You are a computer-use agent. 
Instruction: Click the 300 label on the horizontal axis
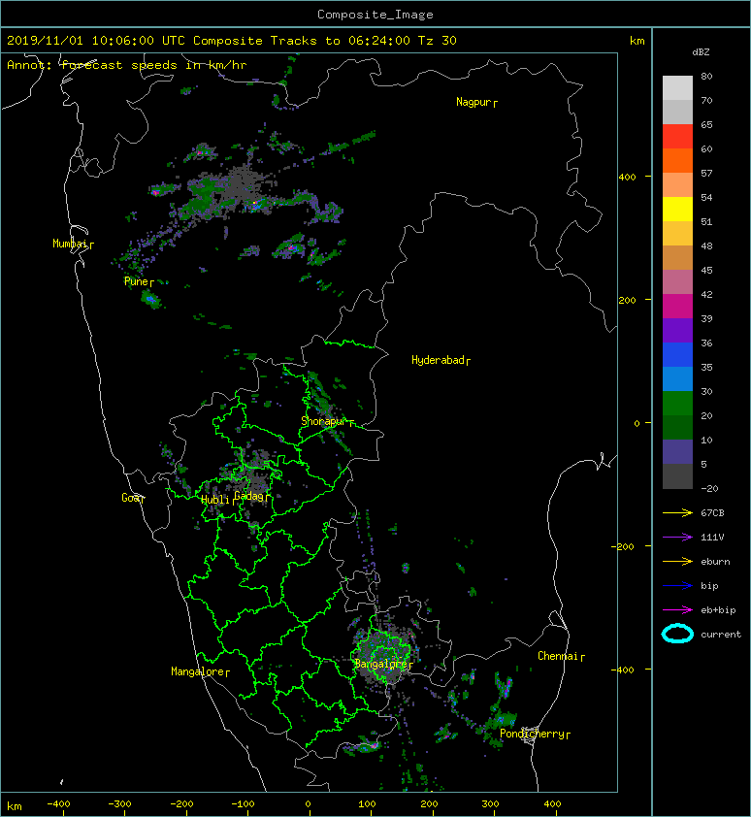click(490, 804)
